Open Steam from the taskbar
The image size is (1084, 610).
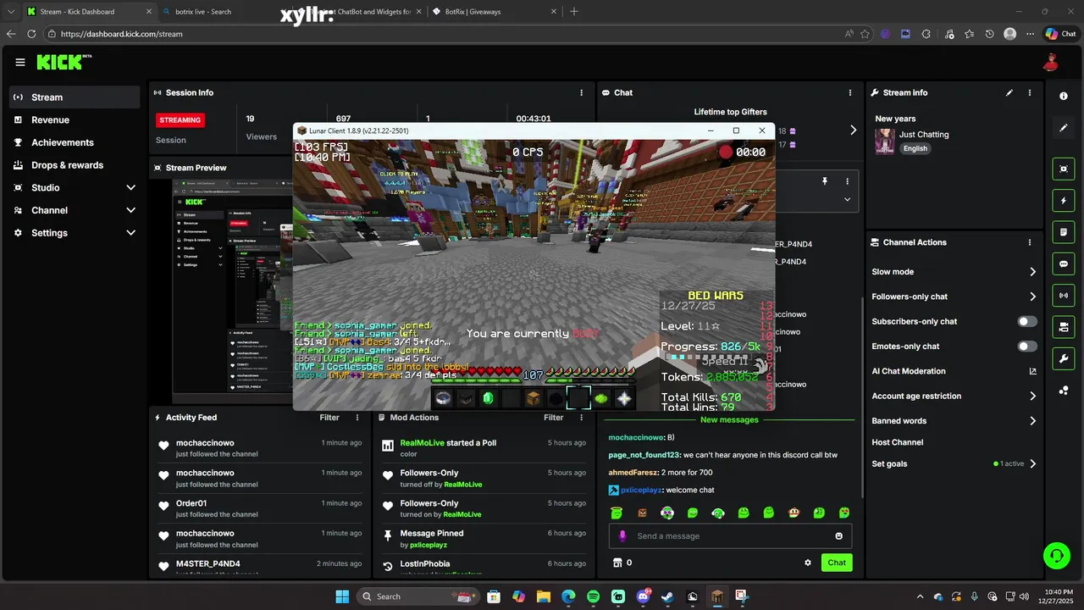pyautogui.click(x=667, y=596)
